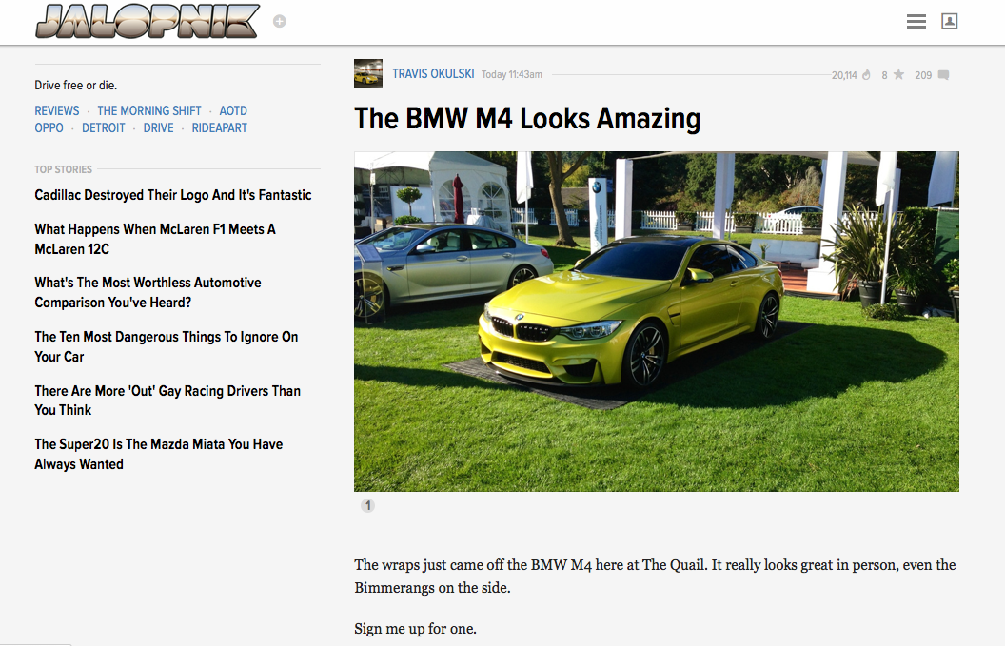Open comments via speech bubble icon
This screenshot has height=646, width=1005.
coord(943,75)
